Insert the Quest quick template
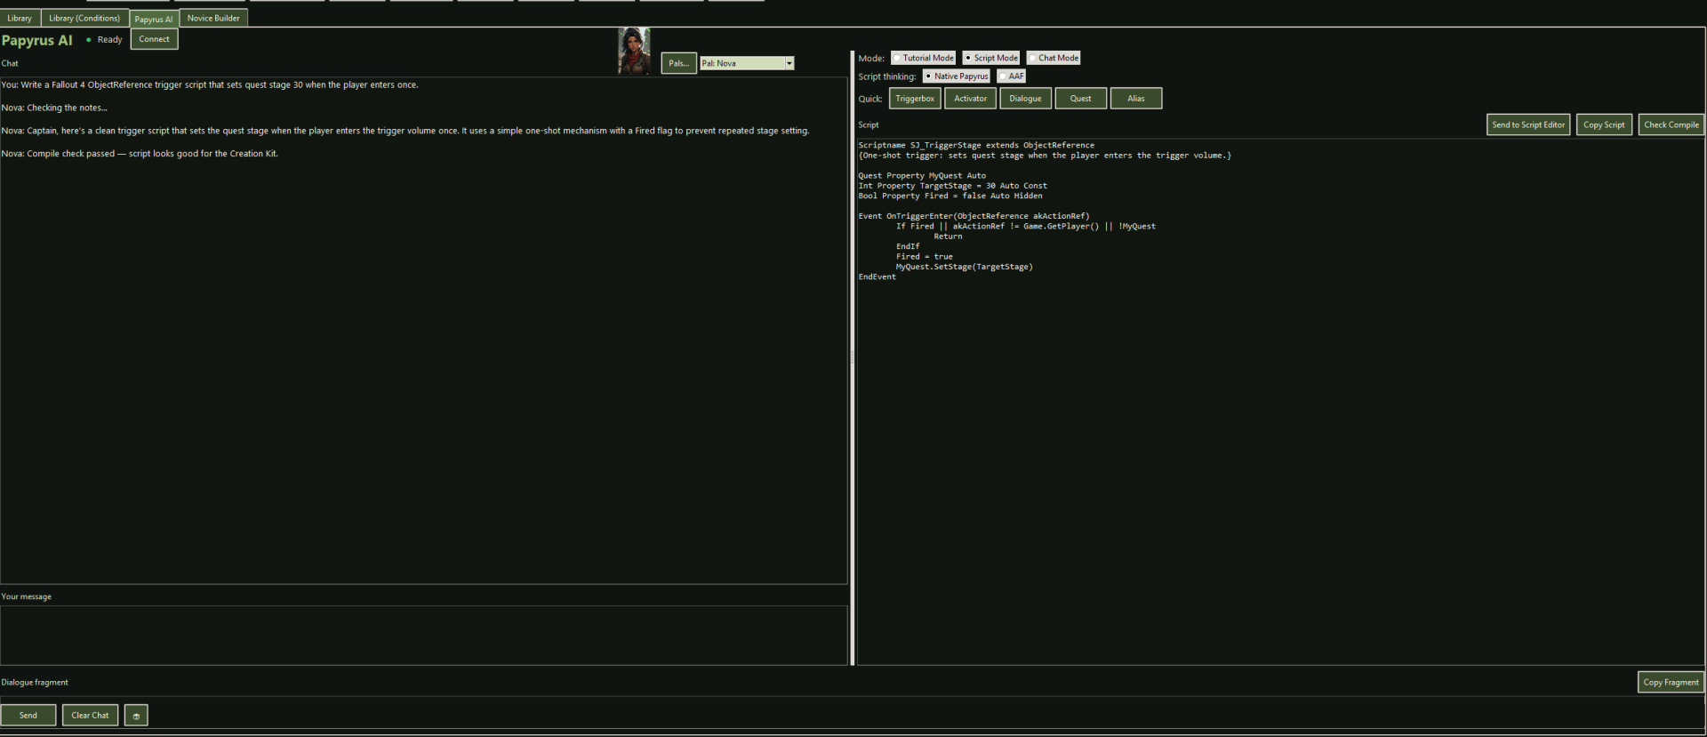The image size is (1707, 737). pos(1080,99)
